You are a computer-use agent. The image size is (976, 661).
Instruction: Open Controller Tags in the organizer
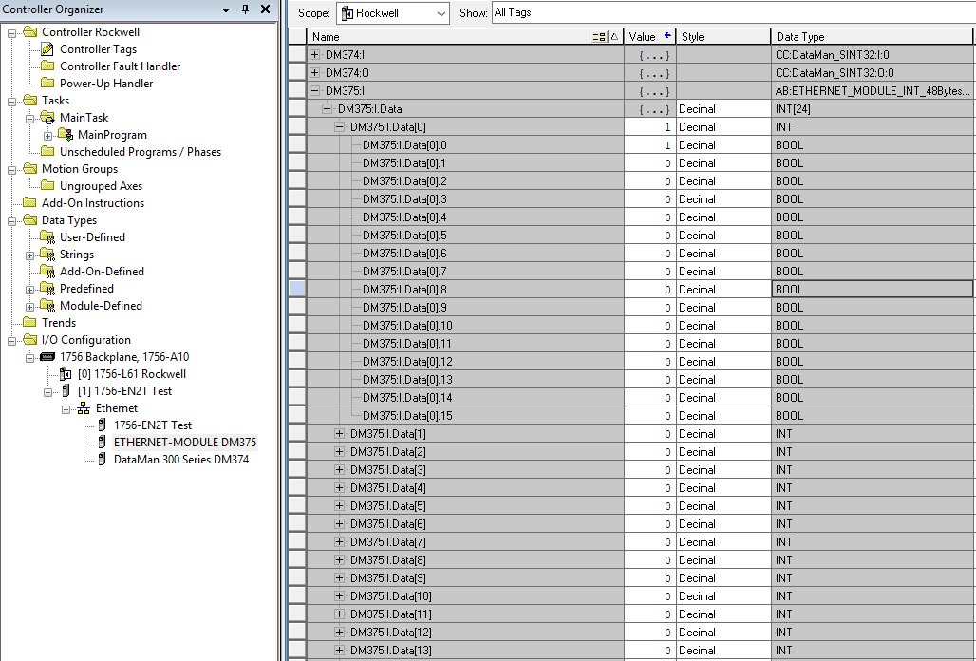tap(98, 49)
